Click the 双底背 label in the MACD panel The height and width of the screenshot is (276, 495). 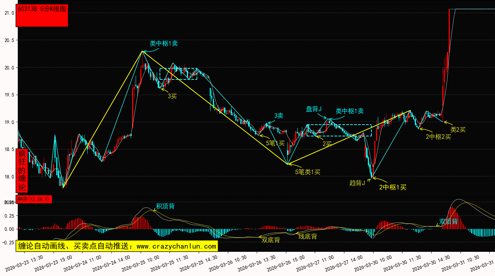(x=271, y=240)
